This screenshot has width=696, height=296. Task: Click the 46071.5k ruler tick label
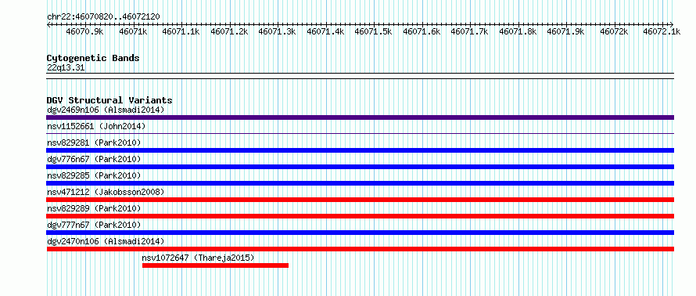(373, 31)
